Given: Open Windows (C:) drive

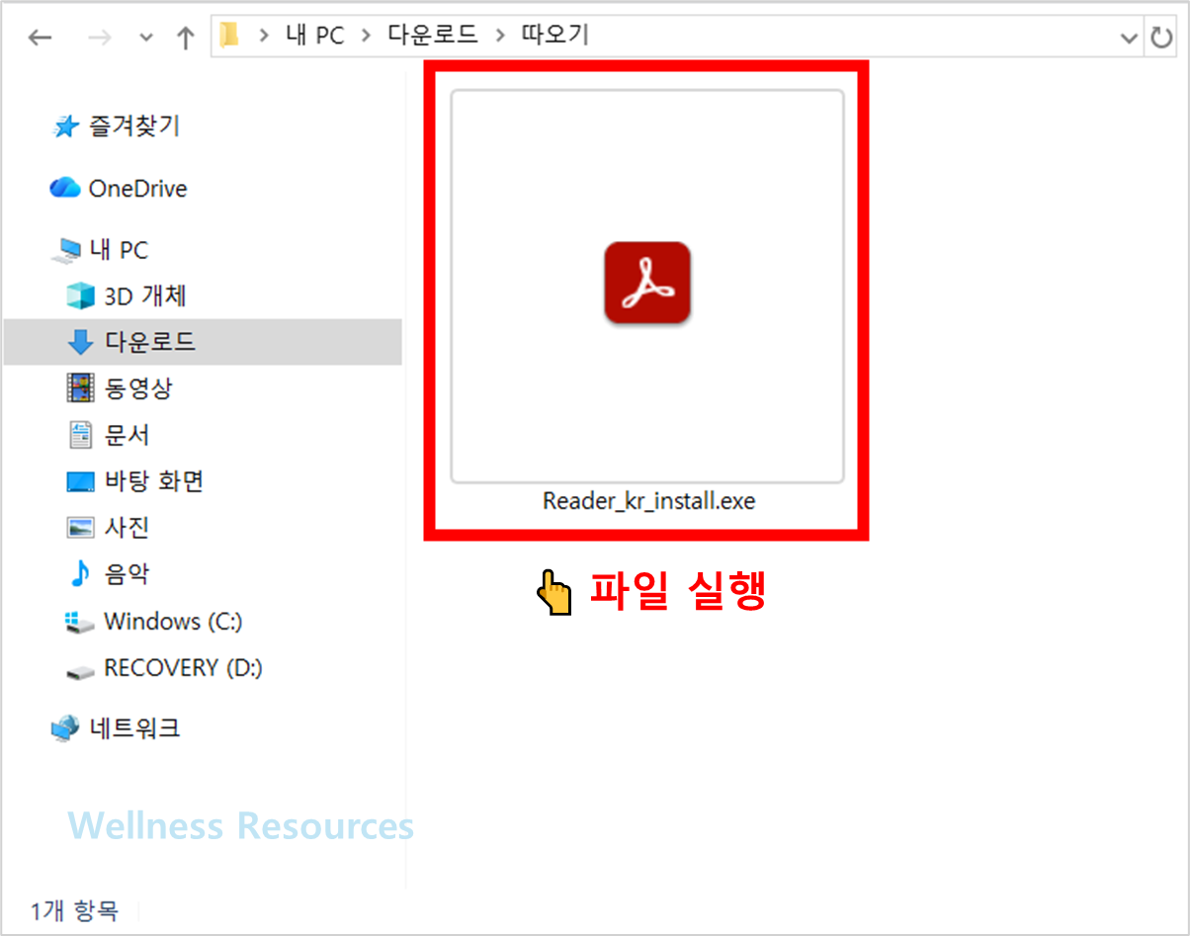Looking at the screenshot, I should pyautogui.click(x=173, y=622).
